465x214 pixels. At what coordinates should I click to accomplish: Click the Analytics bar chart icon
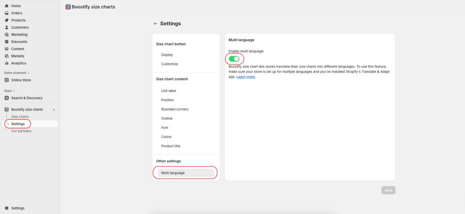pos(6,63)
